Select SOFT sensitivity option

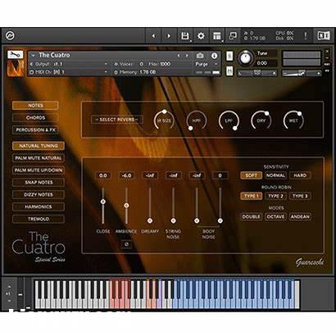point(251,175)
